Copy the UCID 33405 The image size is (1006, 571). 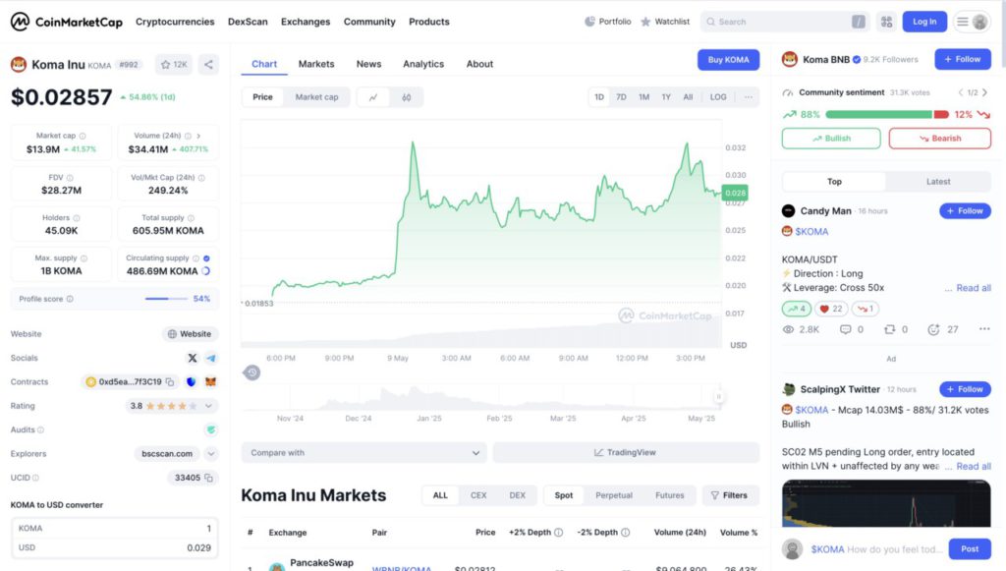(x=210, y=478)
